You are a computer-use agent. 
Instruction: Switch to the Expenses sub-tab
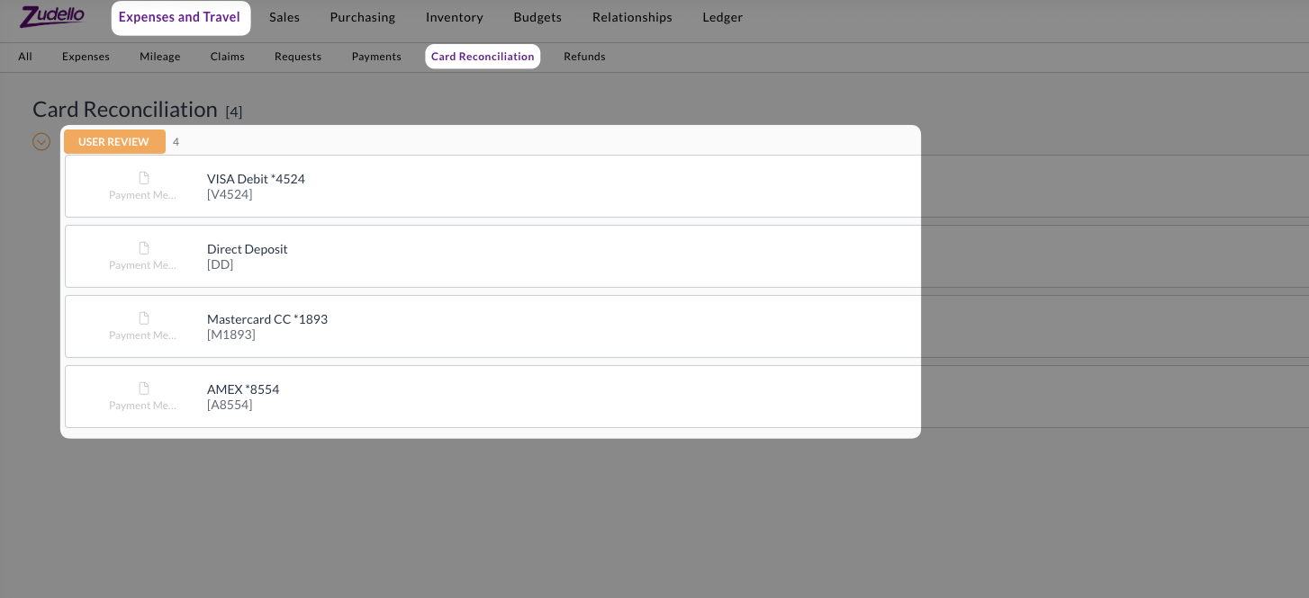tap(86, 56)
